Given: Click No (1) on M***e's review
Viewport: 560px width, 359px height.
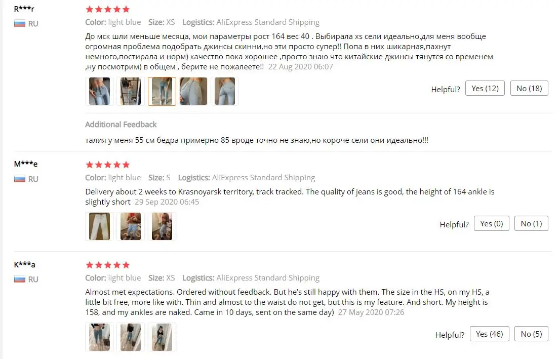Looking at the screenshot, I should (532, 224).
